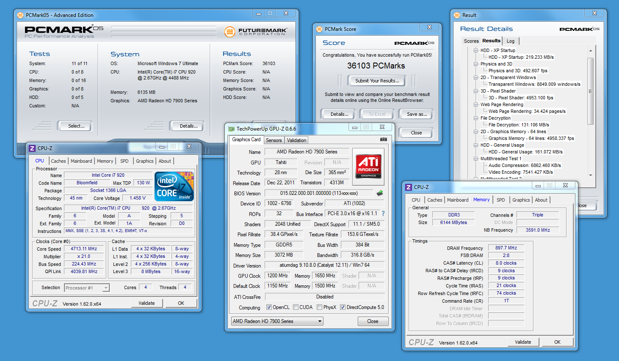This screenshot has height=361, width=619.
Task: Collapse the HDD - General Usage node
Action: tap(475, 145)
